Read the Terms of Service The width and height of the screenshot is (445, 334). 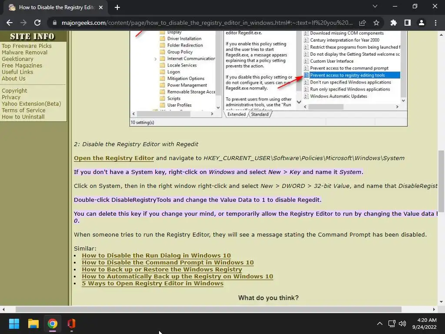tap(23, 110)
